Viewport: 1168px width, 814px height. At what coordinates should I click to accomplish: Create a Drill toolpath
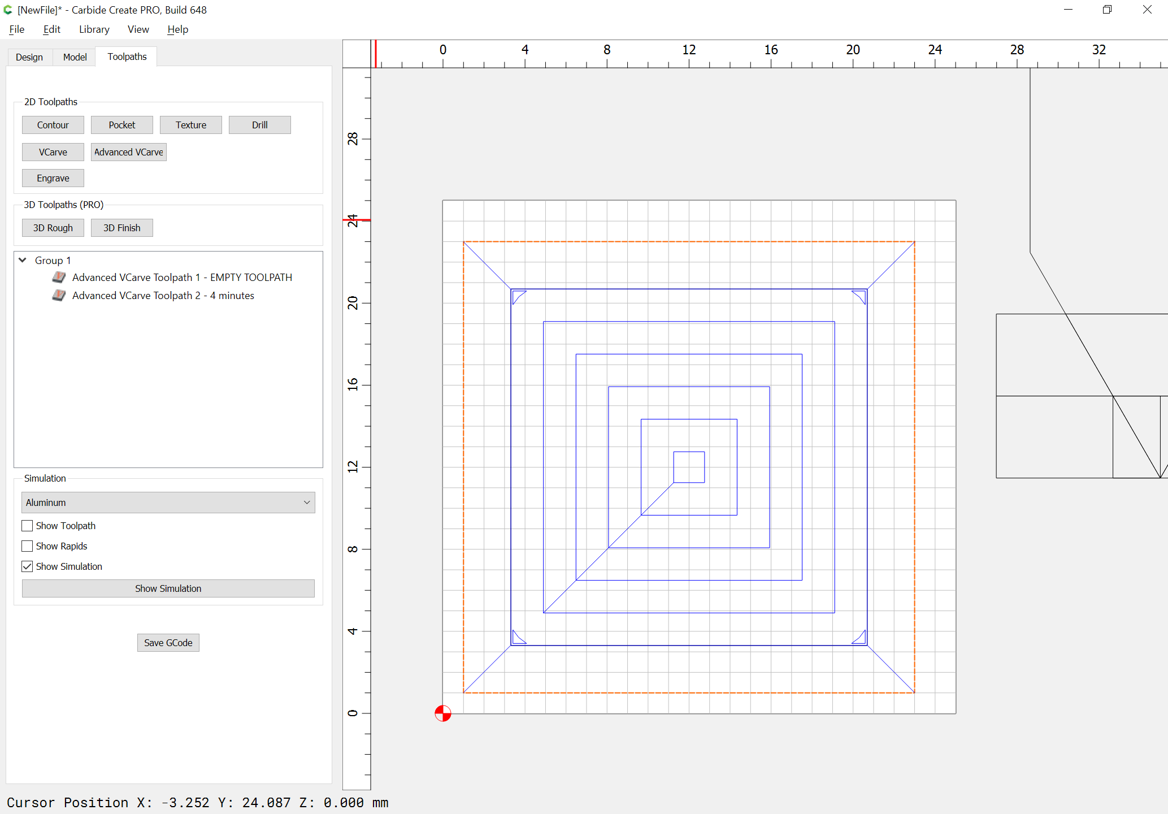pyautogui.click(x=260, y=125)
